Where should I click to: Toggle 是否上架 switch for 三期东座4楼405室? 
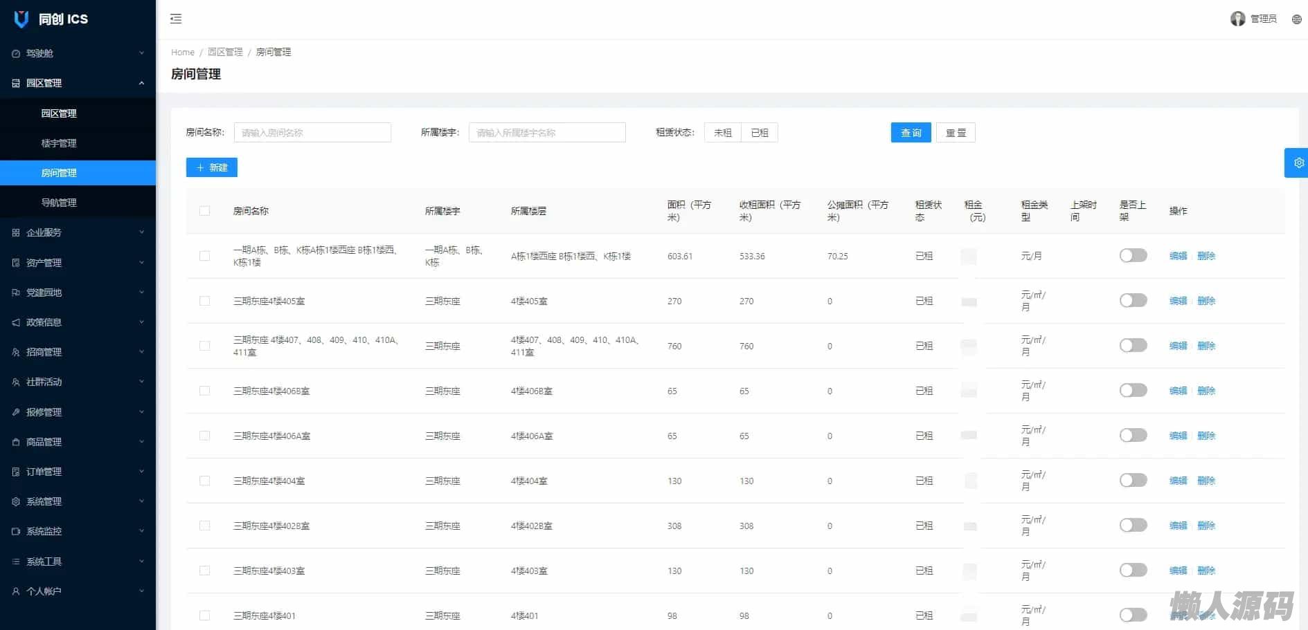1133,301
